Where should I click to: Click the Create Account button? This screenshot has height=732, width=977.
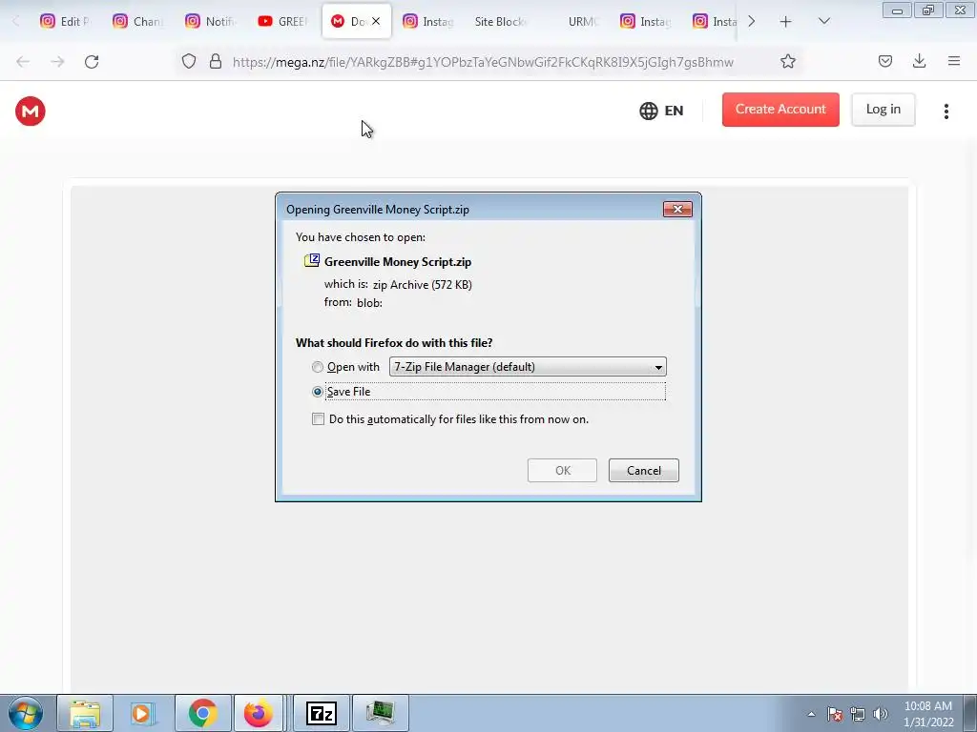click(x=780, y=110)
